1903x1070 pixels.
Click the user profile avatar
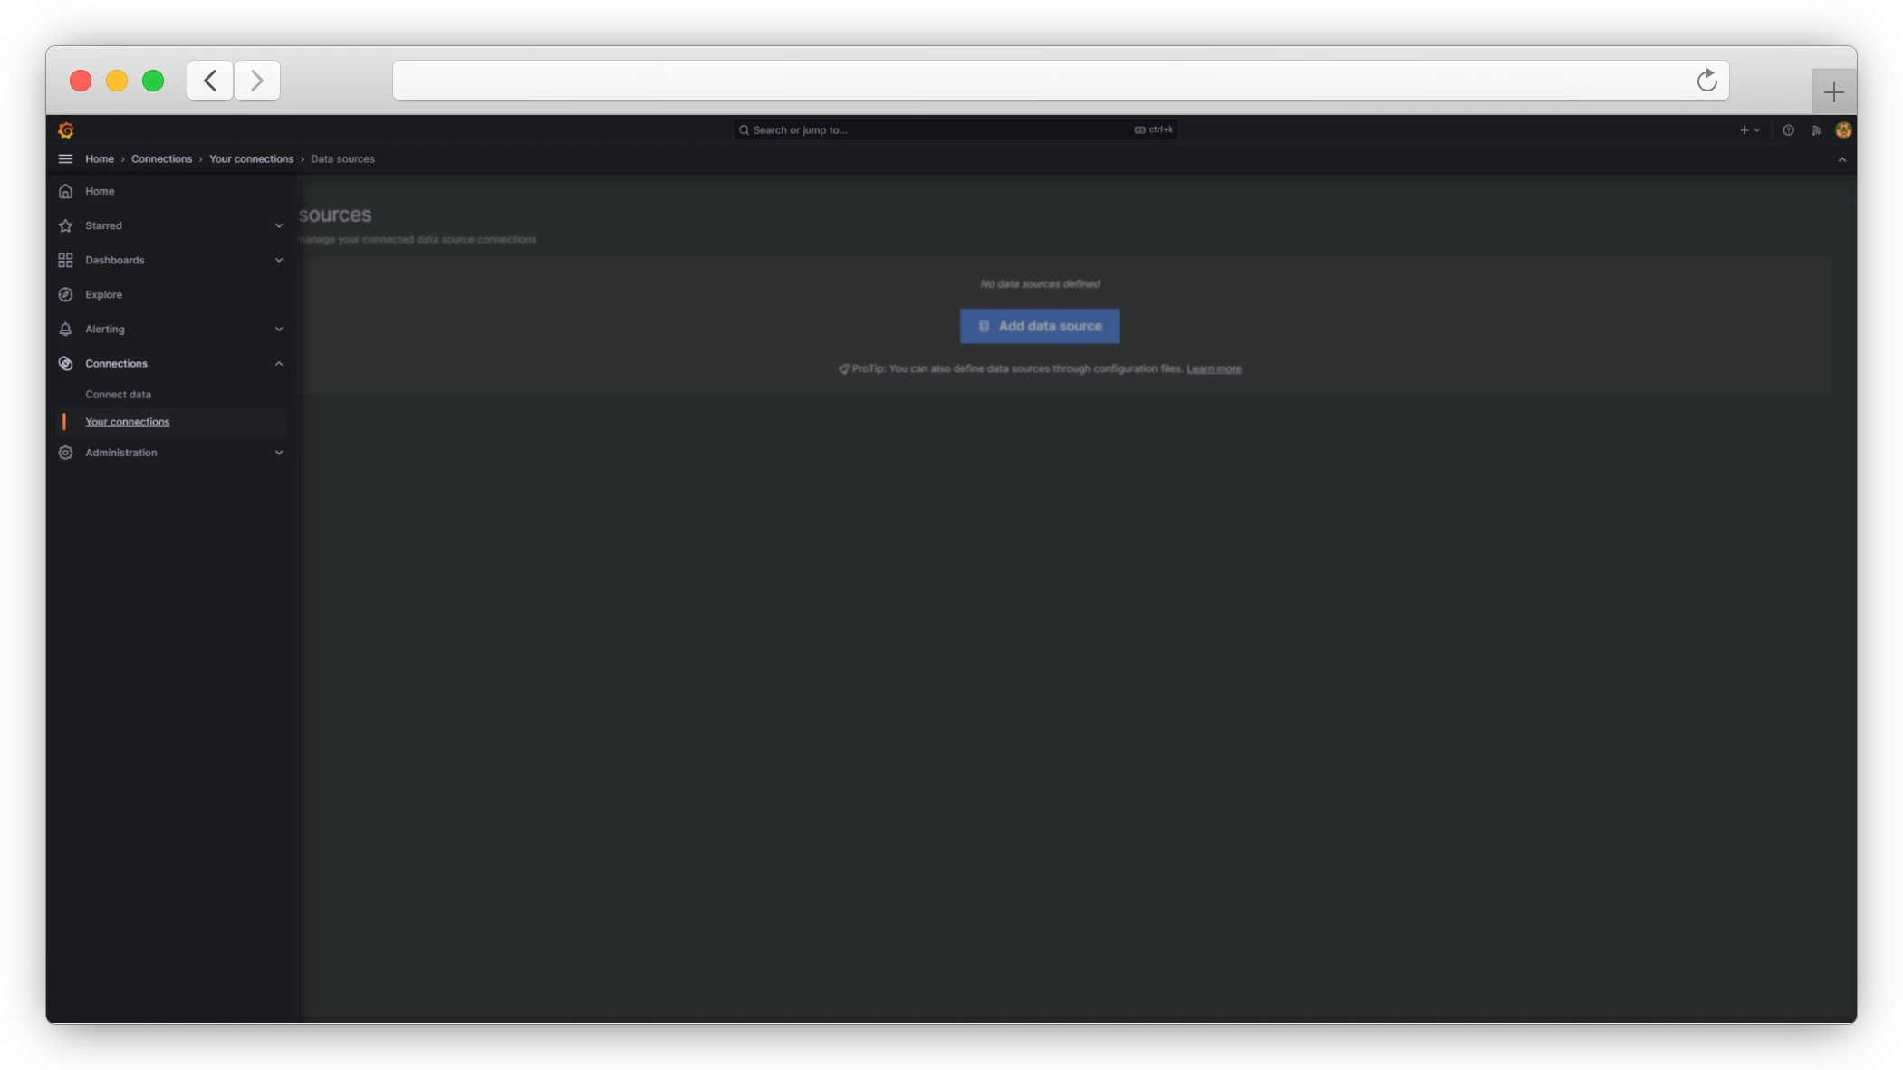tap(1843, 129)
